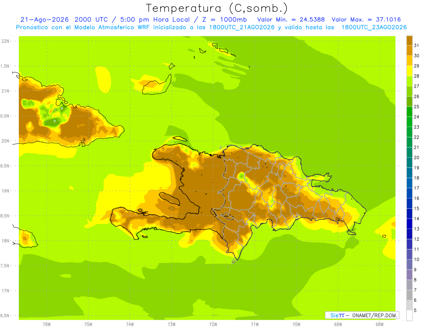Screen dimensions: 426x329
Task: Click the 73W longitude axis label
Action: [171, 324]
